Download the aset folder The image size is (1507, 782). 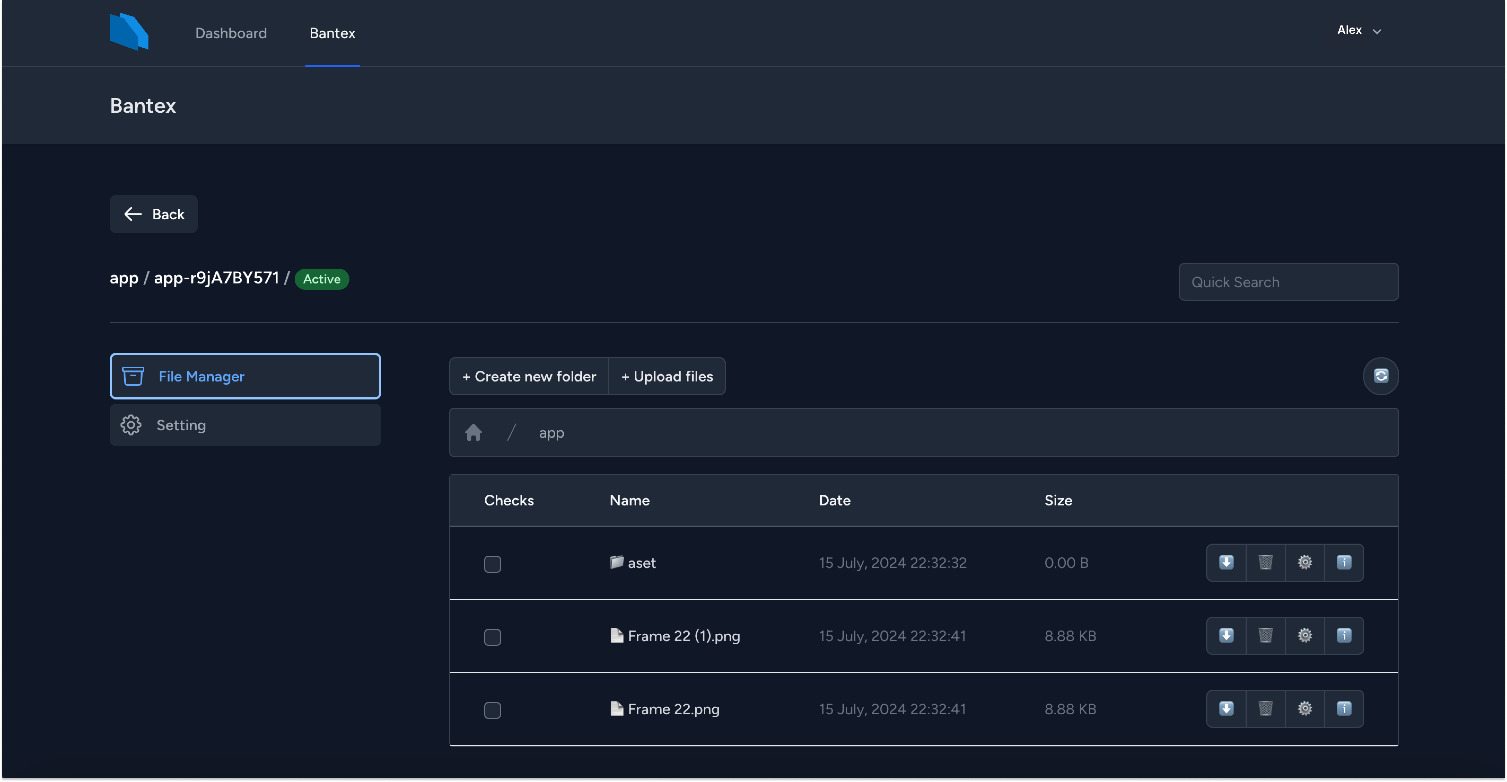click(x=1227, y=562)
